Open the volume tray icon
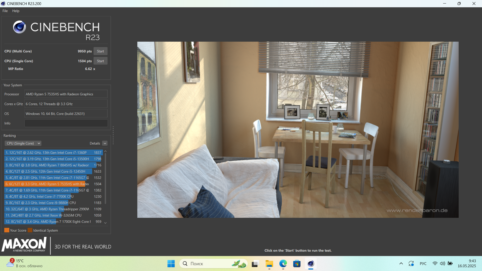This screenshot has height=271, width=482. pos(442,263)
